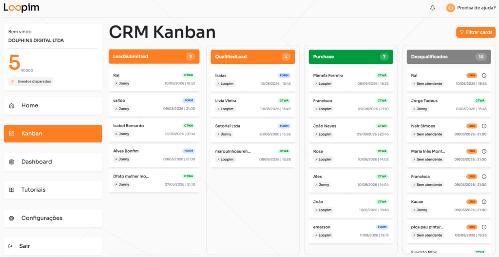Click the Precisa de ajuda? link
The height and width of the screenshot is (257, 499).
[476, 8]
